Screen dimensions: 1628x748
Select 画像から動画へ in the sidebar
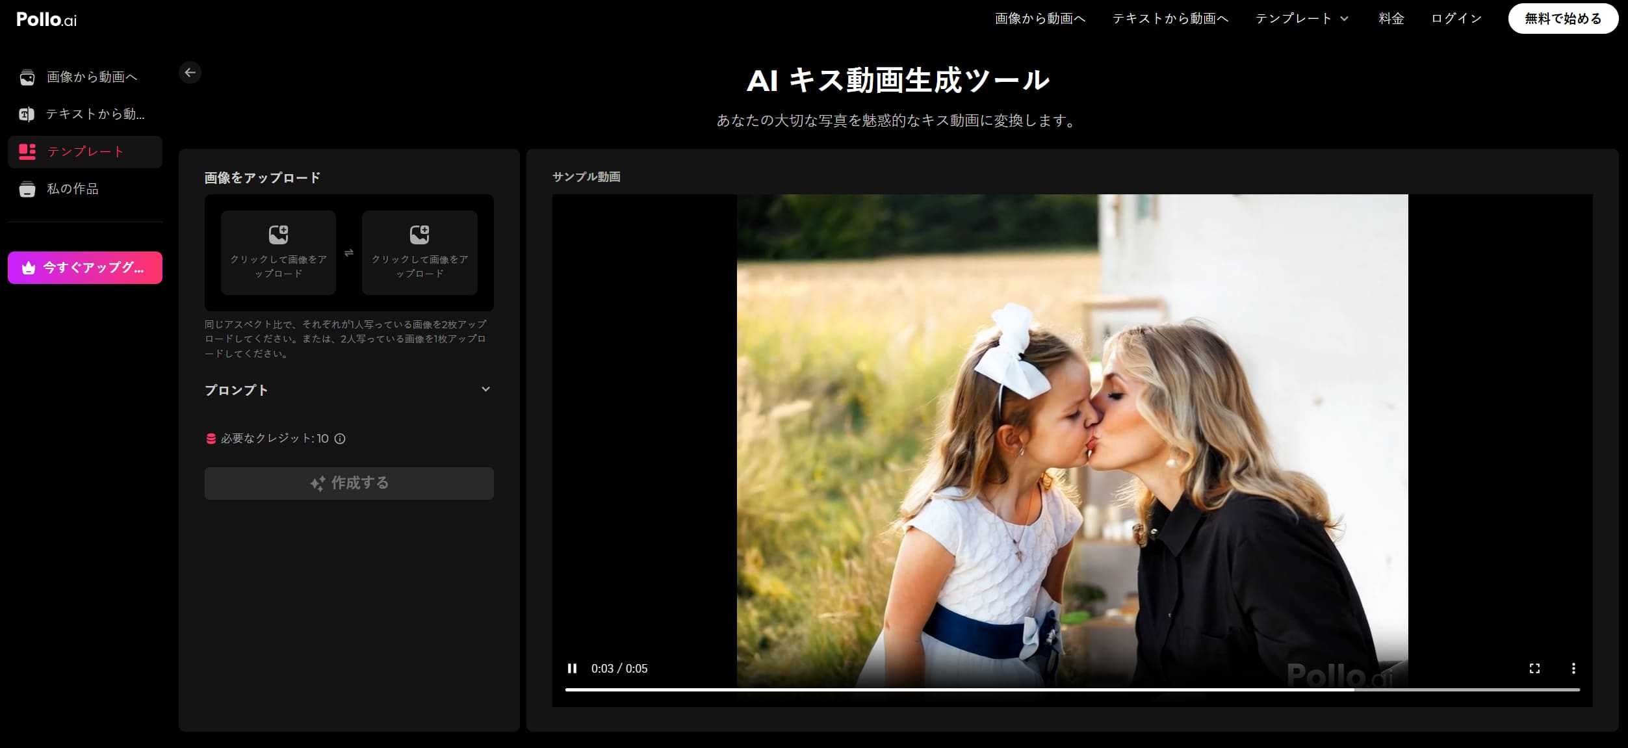coord(85,77)
